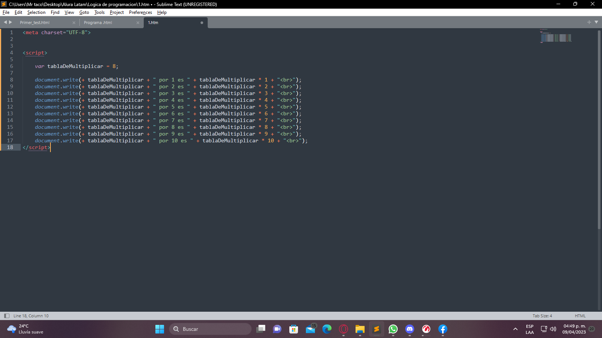Select the 1.htm tab
The image size is (602, 338).
tap(153, 23)
